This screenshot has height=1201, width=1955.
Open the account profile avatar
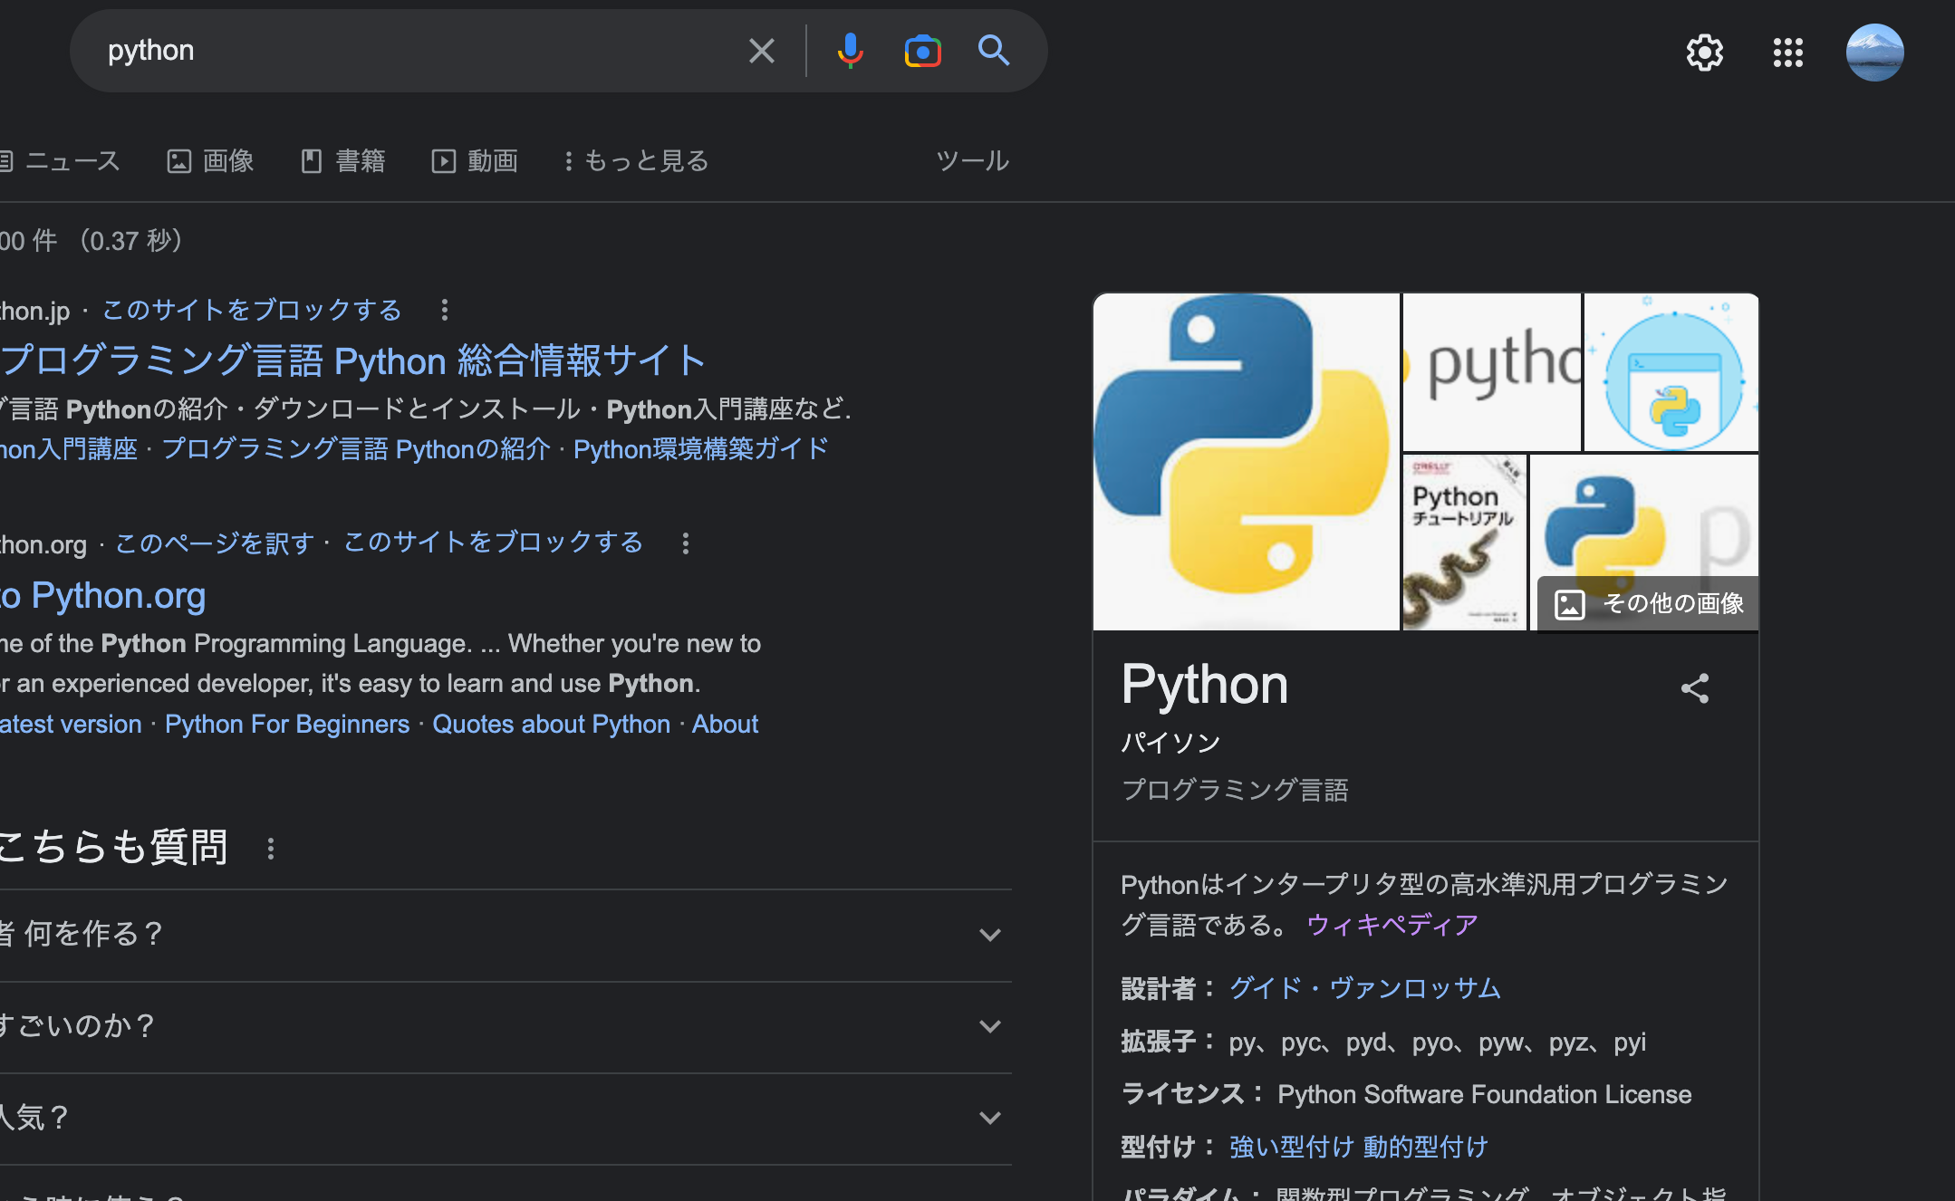coord(1874,53)
